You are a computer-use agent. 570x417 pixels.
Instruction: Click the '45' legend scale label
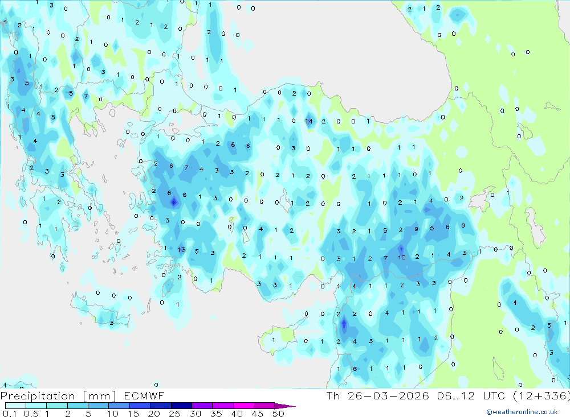tap(258, 414)
